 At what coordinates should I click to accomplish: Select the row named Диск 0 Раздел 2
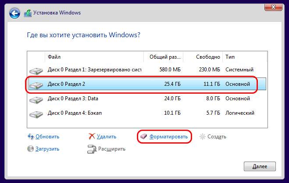pos(147,84)
